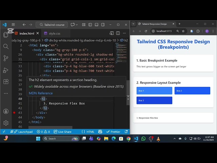Open errors and warnings in status bar
The image size is (217, 163).
(x=43, y=132)
